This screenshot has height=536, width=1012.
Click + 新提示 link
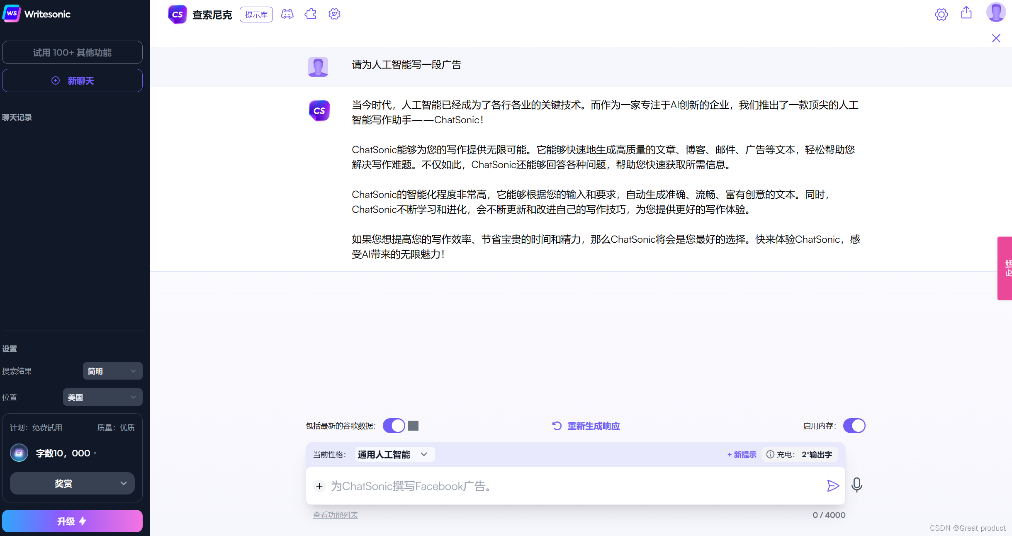(x=742, y=454)
